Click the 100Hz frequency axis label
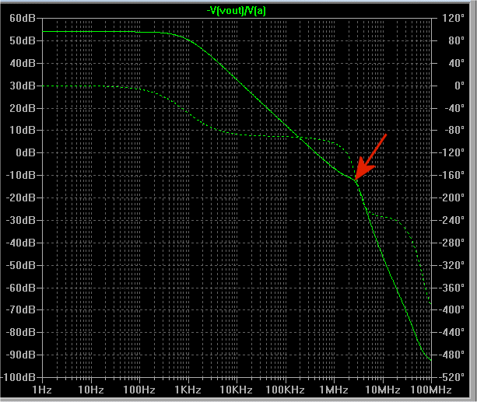The width and height of the screenshot is (477, 402). tap(139, 390)
